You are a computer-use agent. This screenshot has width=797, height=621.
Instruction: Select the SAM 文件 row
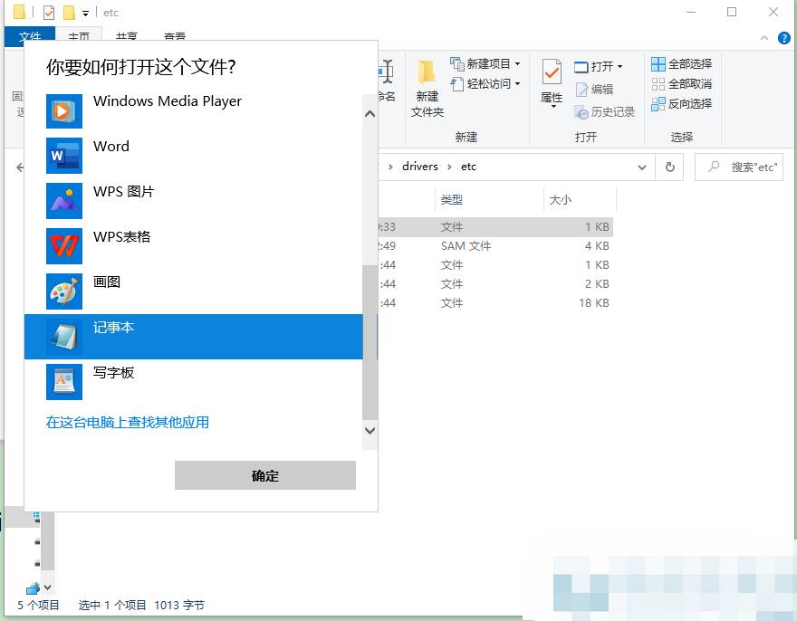[495, 246]
